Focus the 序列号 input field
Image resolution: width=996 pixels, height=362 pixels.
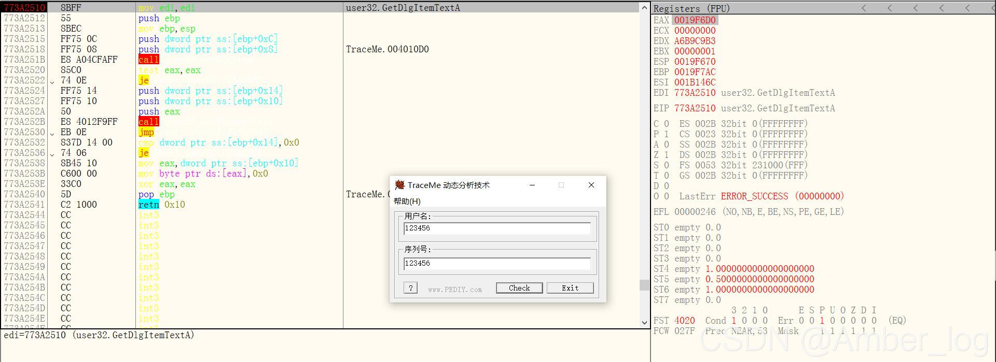point(497,264)
